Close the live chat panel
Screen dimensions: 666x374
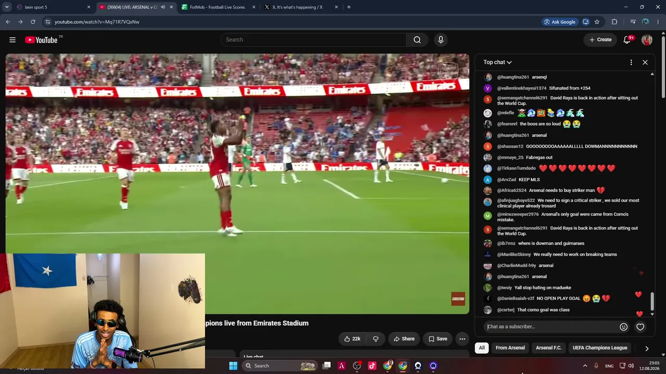pos(645,62)
